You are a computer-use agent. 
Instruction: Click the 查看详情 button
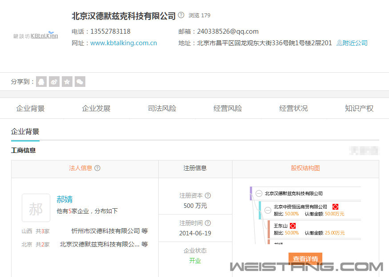pos(305,259)
